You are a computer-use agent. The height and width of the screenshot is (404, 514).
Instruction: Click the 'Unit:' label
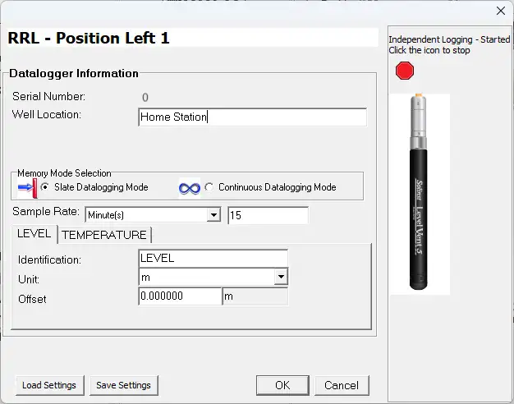coord(29,279)
